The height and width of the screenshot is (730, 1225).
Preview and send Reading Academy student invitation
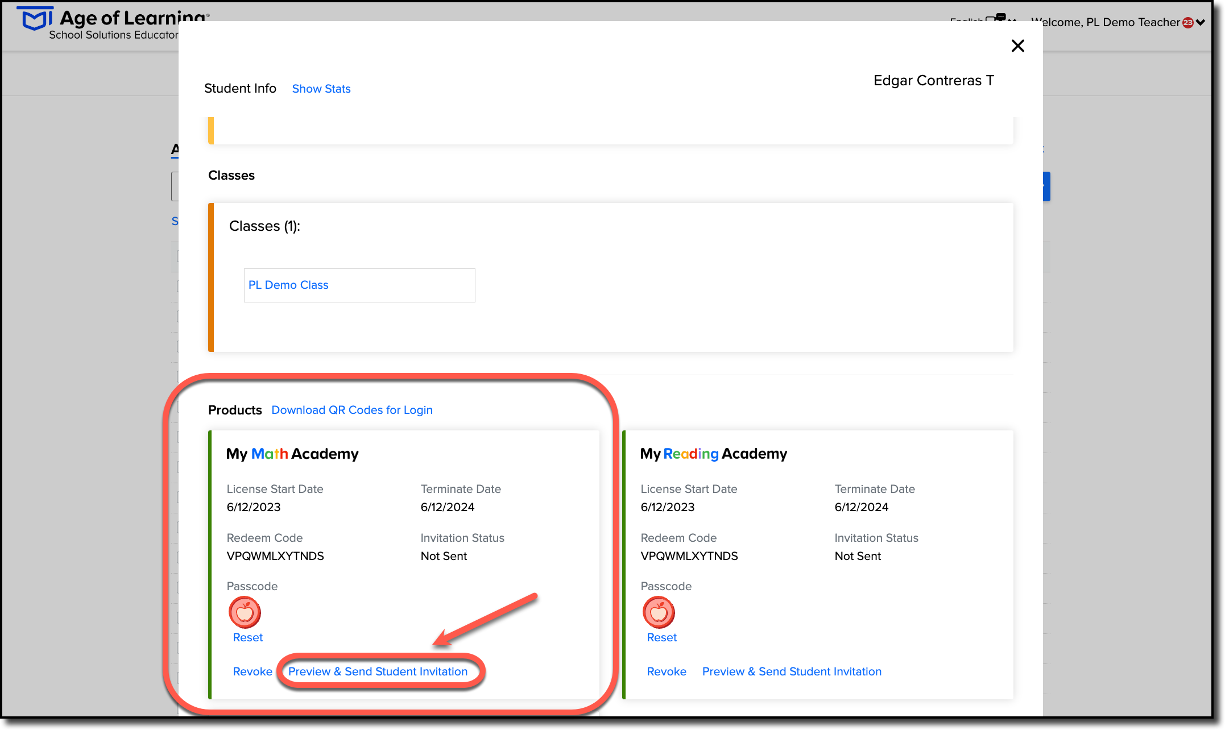coord(792,671)
